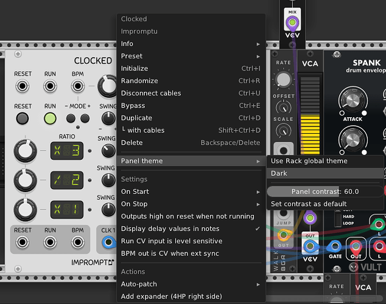
Task: Select Duplicate menu entry
Action: [x=191, y=118]
